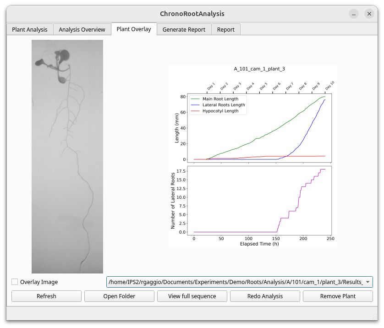The width and height of the screenshot is (384, 328).
Task: Expand the results folder path dropdown arrow
Action: pos(368,282)
